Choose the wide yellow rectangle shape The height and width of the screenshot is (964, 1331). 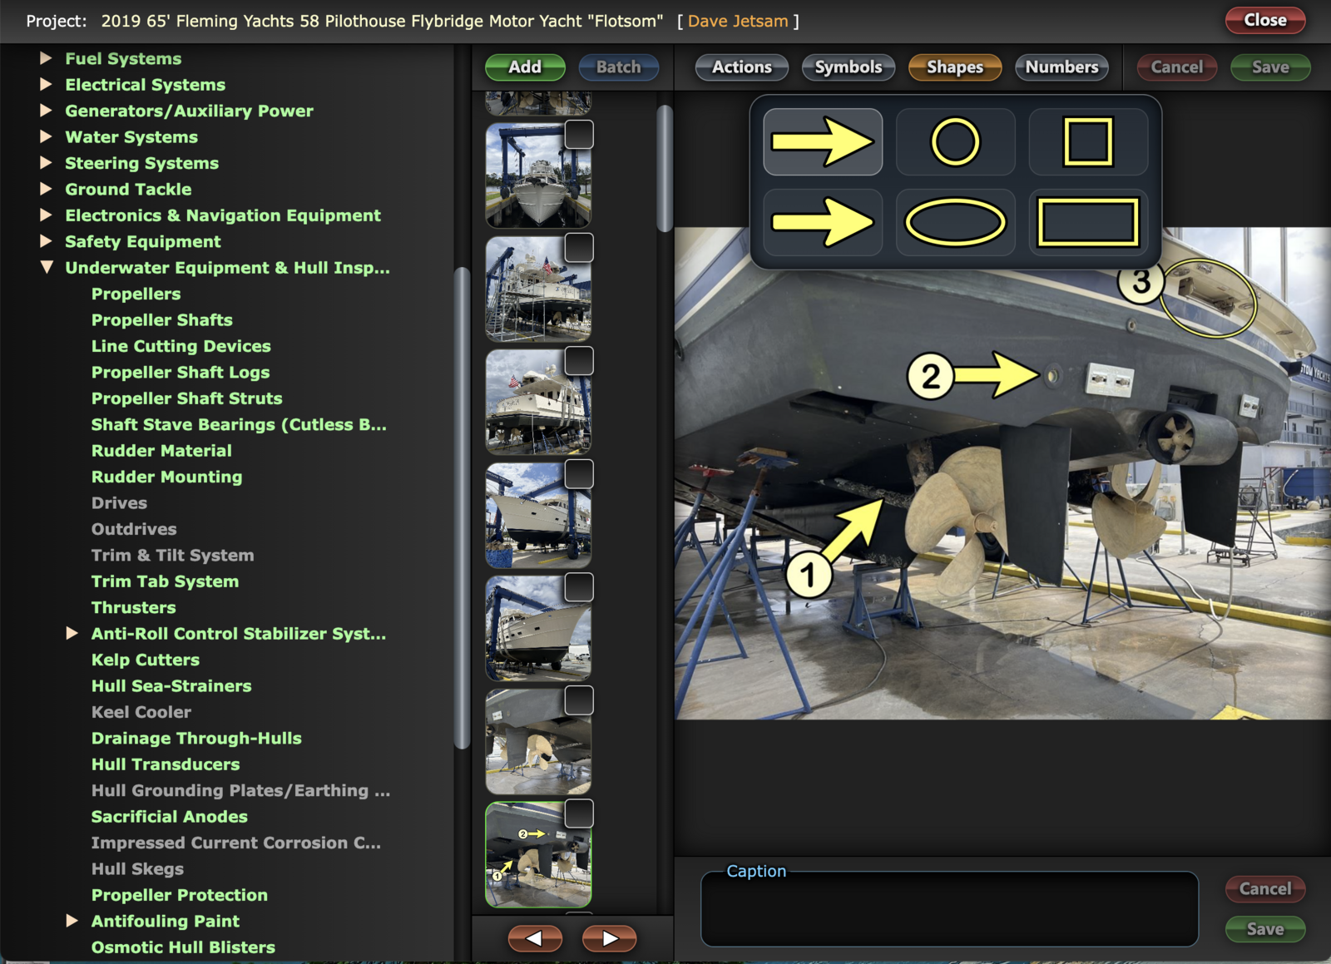tap(1088, 222)
